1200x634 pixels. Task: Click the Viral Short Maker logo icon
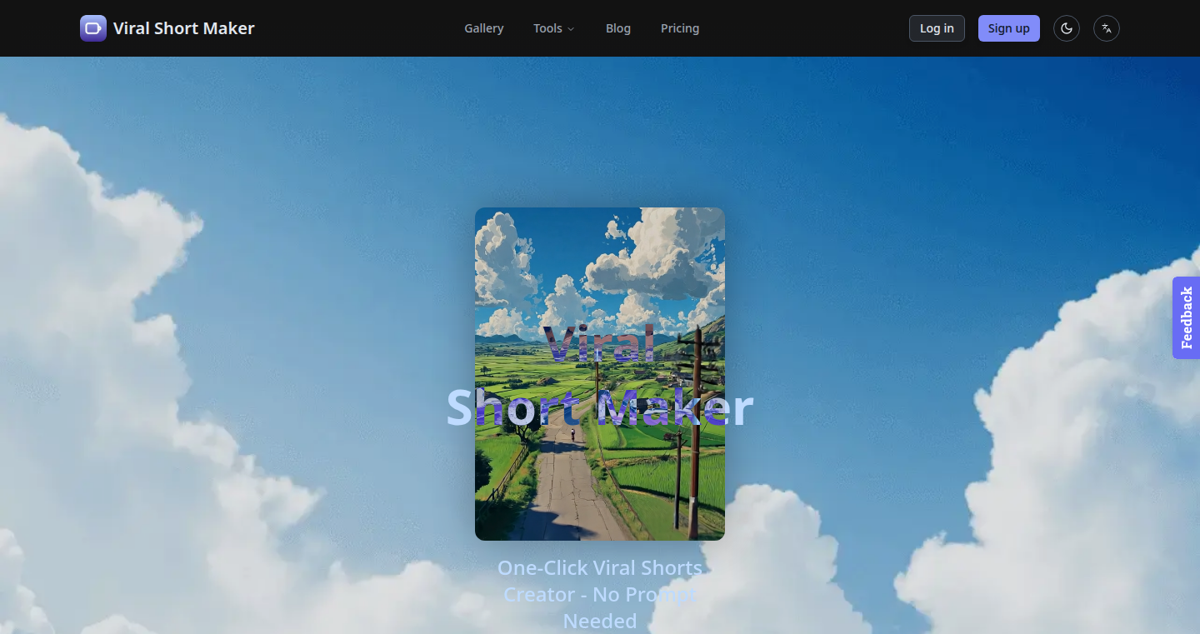(93, 28)
